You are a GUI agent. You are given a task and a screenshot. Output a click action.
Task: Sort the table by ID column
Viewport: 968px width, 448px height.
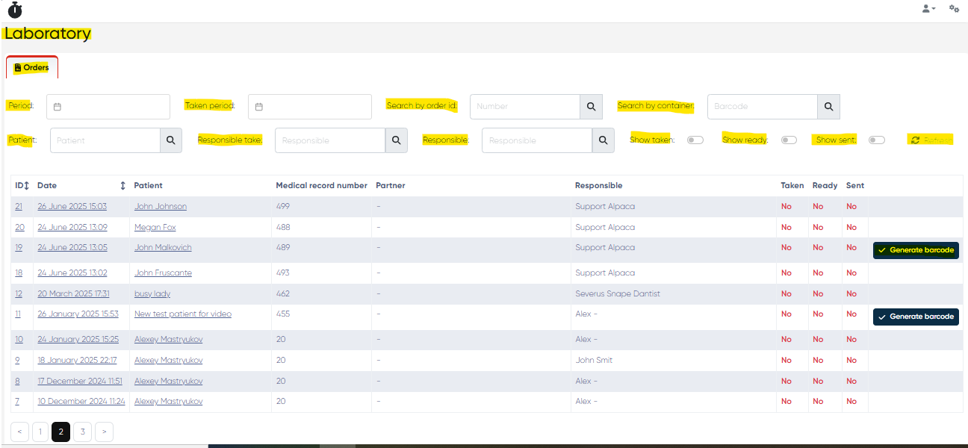26,185
